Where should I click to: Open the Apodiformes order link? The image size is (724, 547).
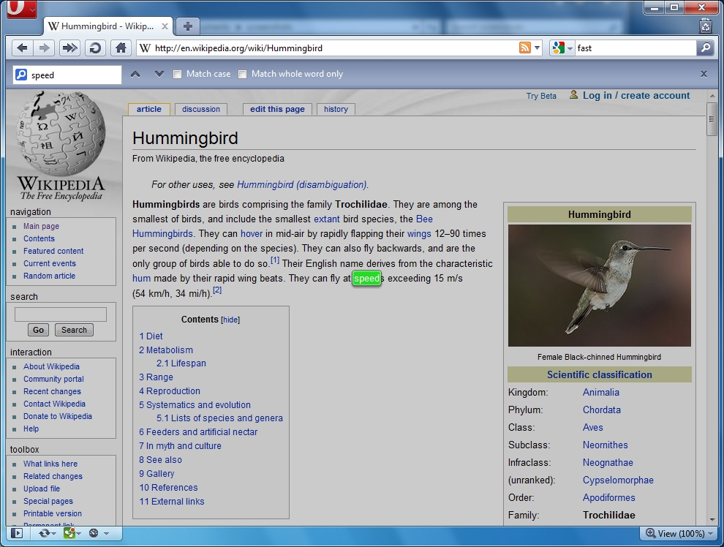(x=608, y=497)
